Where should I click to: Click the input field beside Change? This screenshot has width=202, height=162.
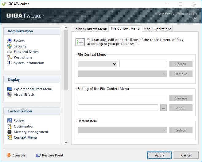tap(122, 98)
